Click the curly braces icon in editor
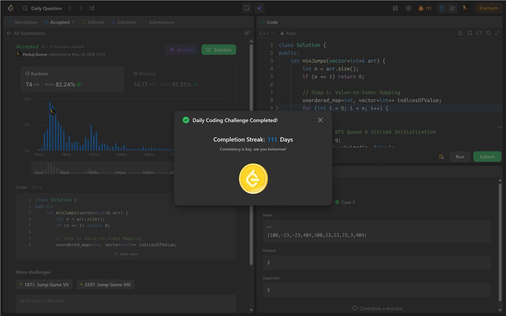 coord(479,33)
